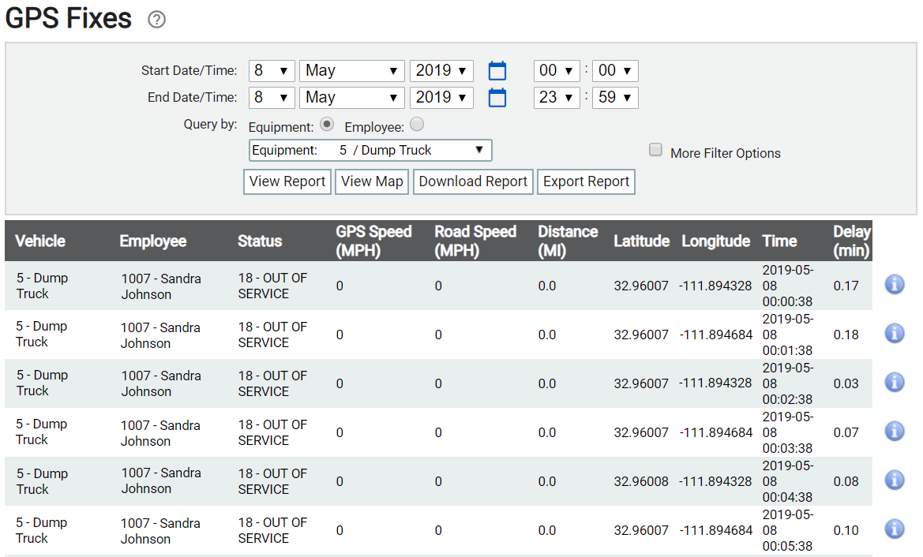
Task: Open the Start Time minute dropdown
Action: click(615, 70)
